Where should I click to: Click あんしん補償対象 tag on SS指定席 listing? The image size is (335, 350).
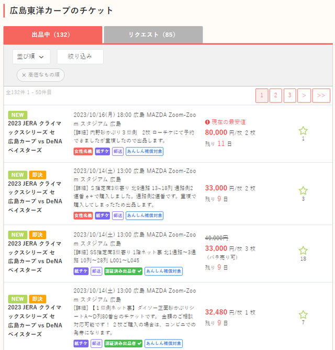tap(163, 271)
